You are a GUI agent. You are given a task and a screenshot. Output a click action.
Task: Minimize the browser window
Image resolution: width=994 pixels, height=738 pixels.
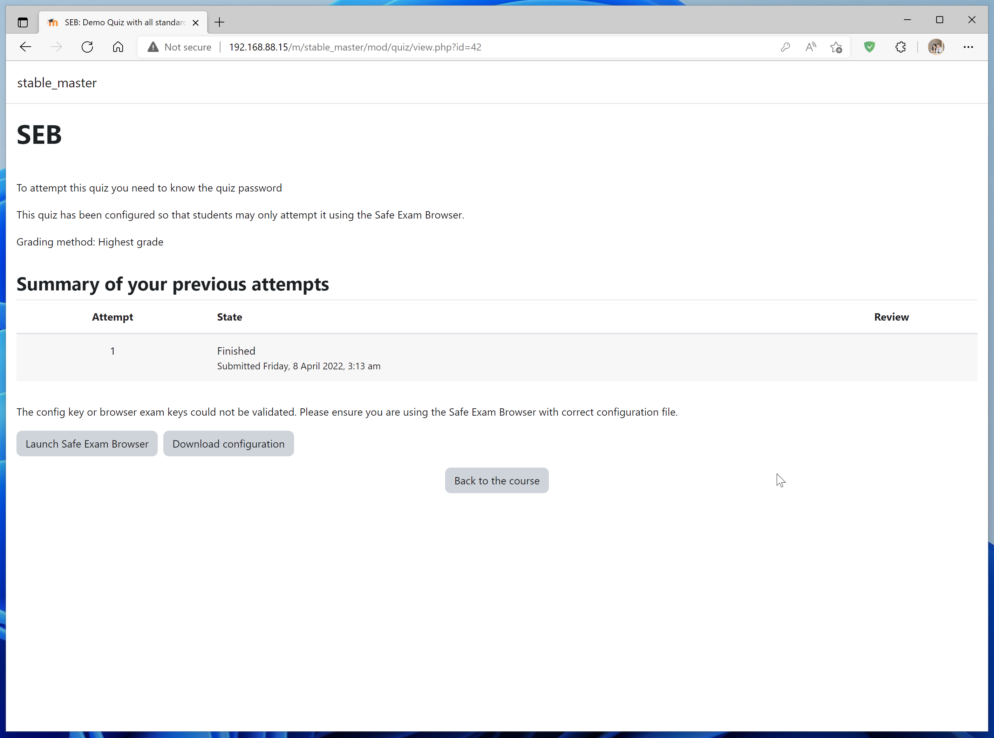pos(907,20)
